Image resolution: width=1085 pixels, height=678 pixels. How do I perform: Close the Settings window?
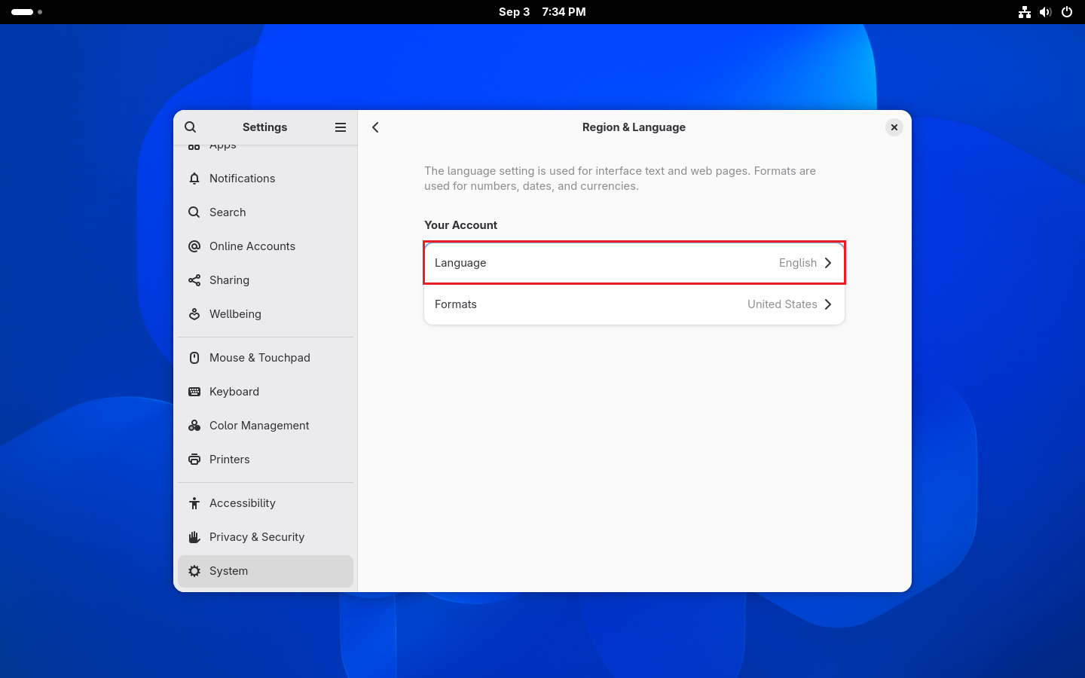tap(894, 127)
